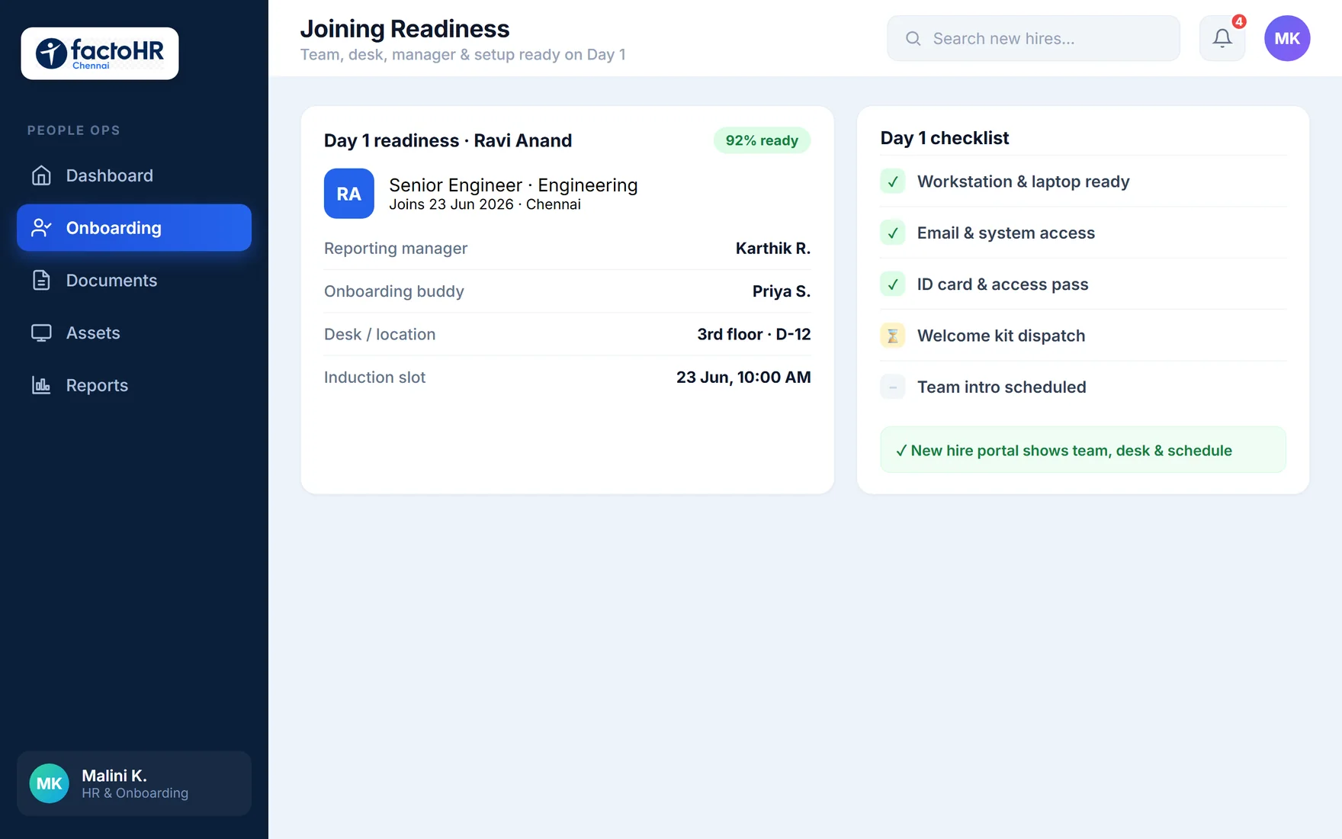Click Day 1 readiness · Ravi Anand heading
The height and width of the screenshot is (839, 1342).
pyautogui.click(x=448, y=140)
